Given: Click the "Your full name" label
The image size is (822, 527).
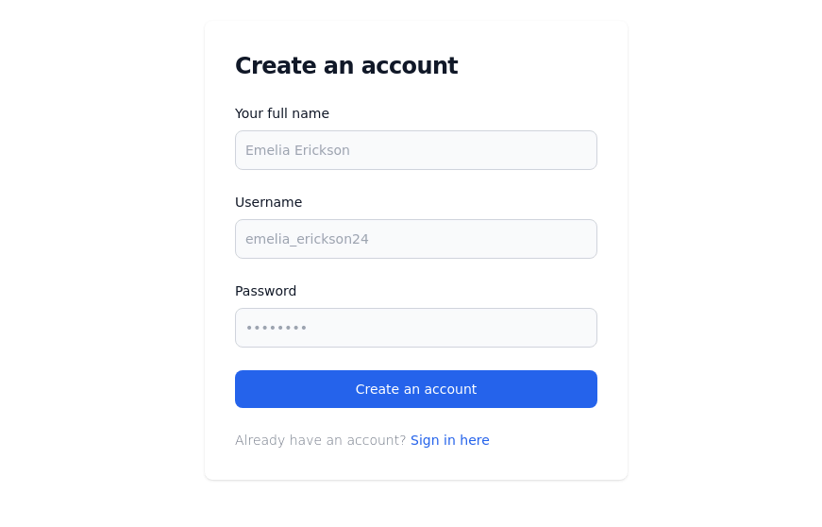Looking at the screenshot, I should pyautogui.click(x=282, y=113).
